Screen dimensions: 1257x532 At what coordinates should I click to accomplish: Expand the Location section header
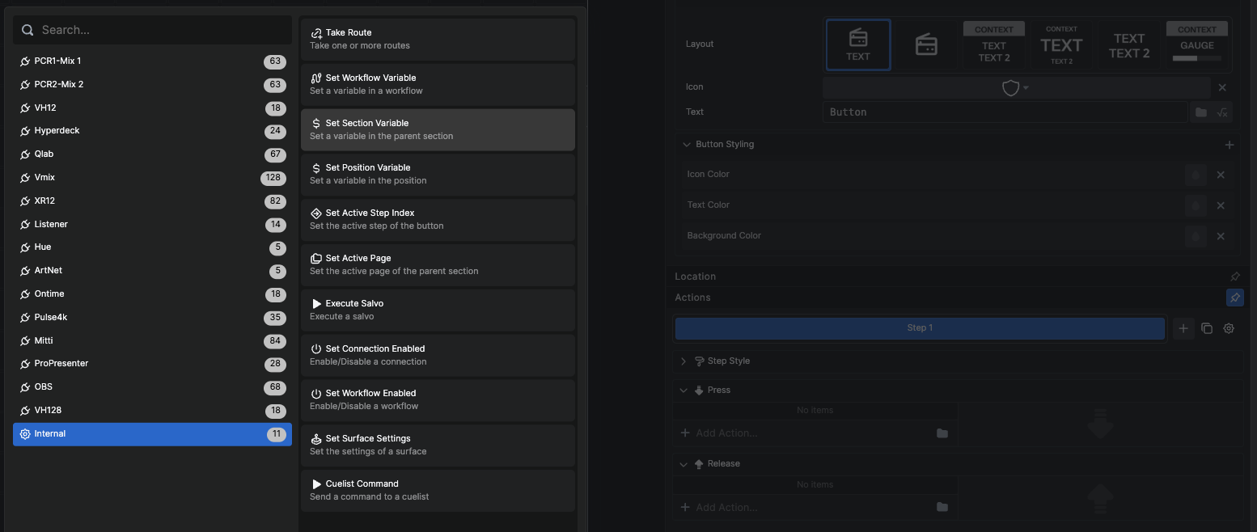tap(696, 277)
